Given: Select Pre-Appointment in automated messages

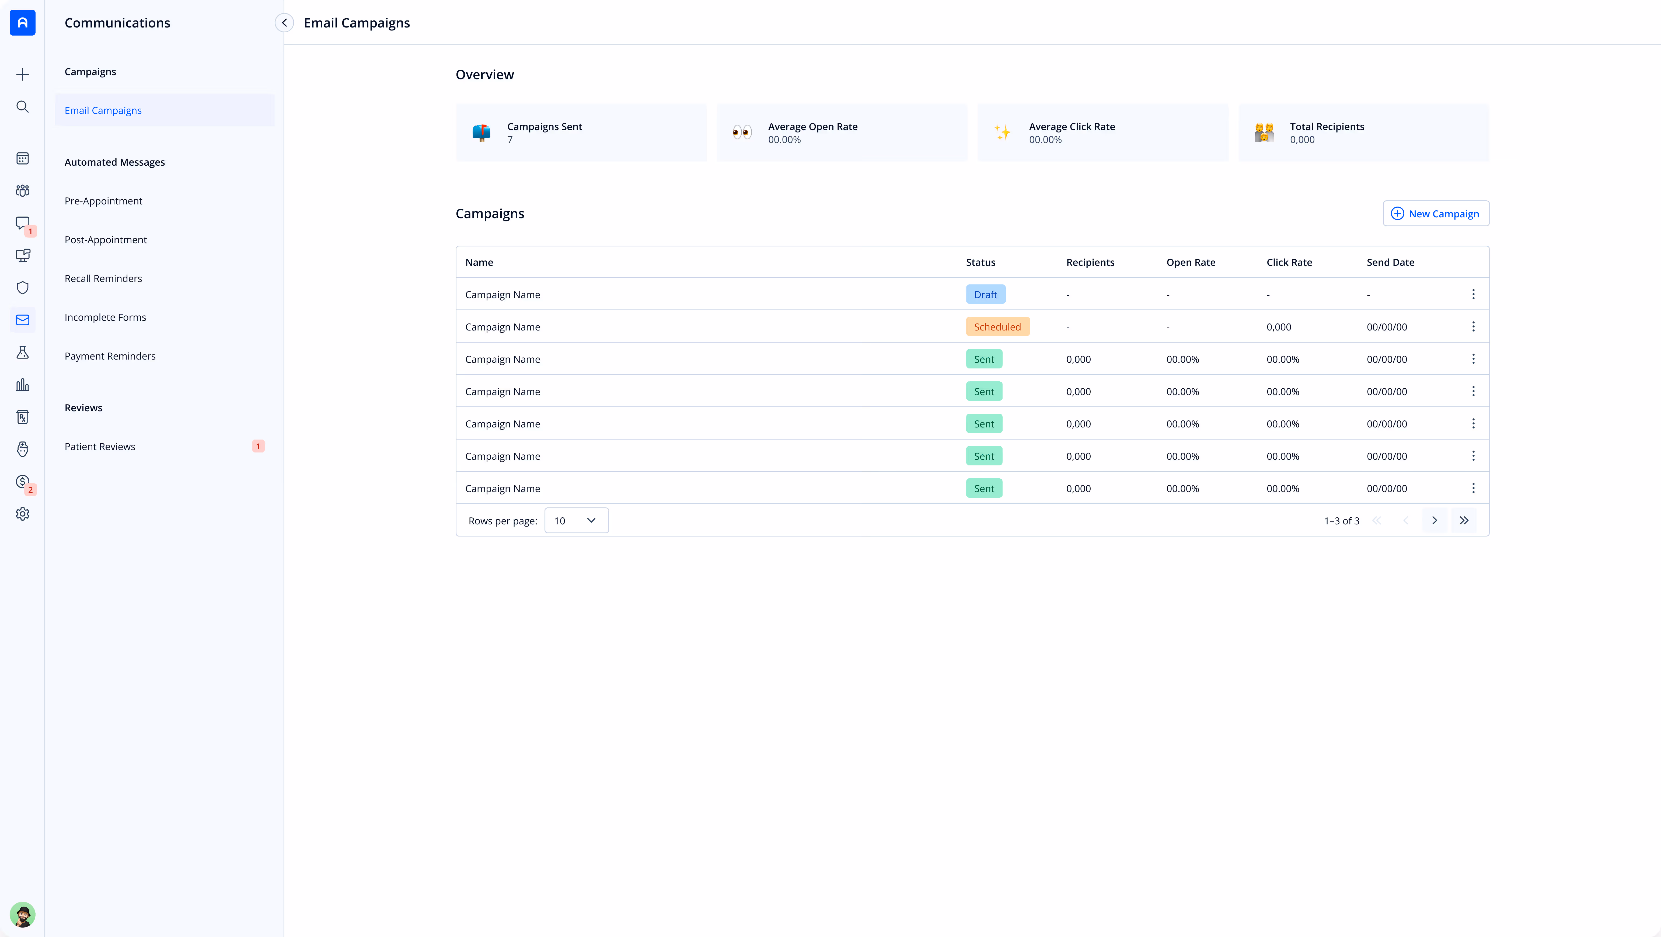Looking at the screenshot, I should tap(103, 201).
